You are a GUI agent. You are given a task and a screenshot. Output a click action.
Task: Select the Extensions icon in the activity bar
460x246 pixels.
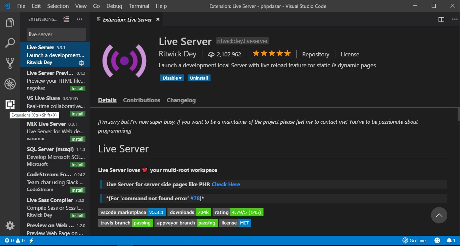[x=10, y=104]
